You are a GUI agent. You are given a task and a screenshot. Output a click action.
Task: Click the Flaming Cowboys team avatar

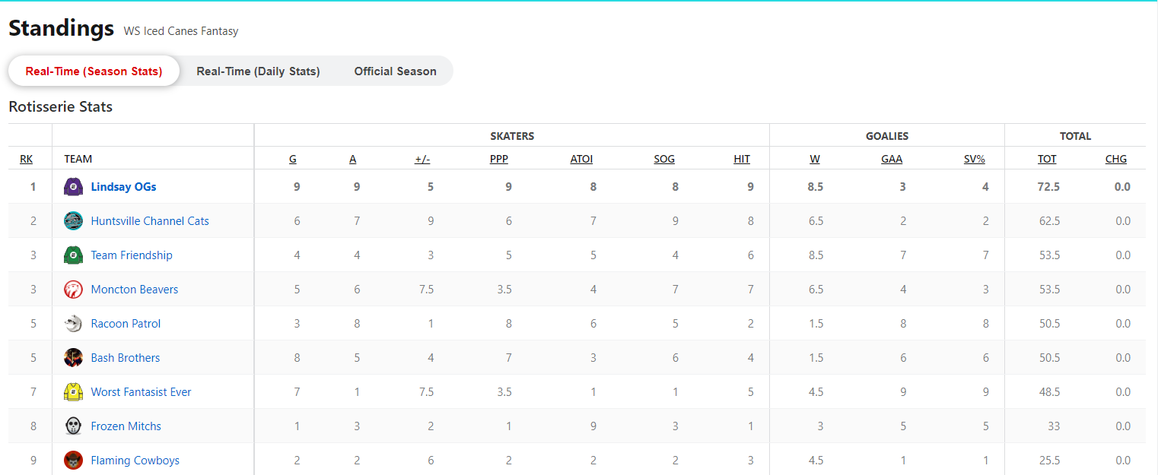pyautogui.click(x=73, y=461)
